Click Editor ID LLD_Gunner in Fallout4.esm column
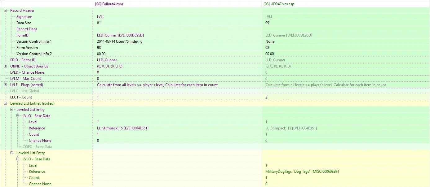 click(x=107, y=60)
